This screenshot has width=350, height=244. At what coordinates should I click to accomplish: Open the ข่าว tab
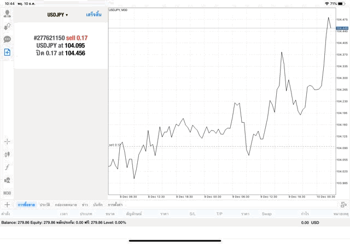pos(85,204)
